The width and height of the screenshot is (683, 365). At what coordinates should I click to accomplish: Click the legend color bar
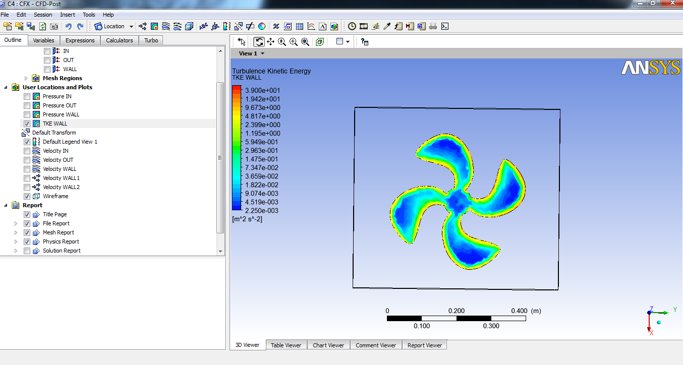[237, 148]
